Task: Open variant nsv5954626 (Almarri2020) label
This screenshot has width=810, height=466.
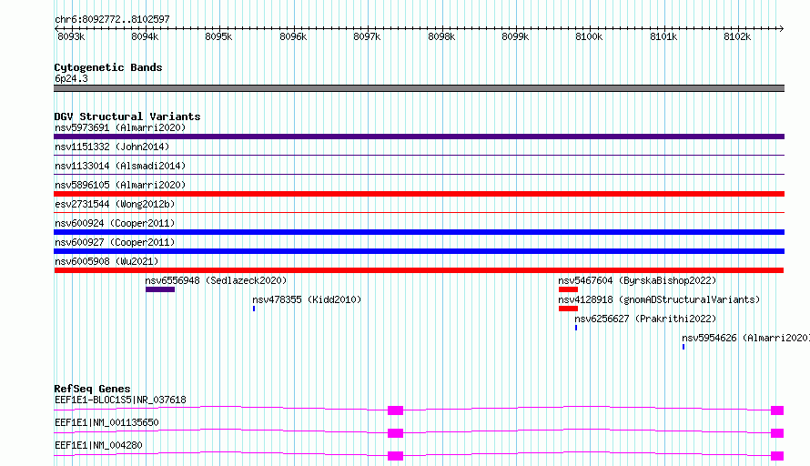Action: 746,338
